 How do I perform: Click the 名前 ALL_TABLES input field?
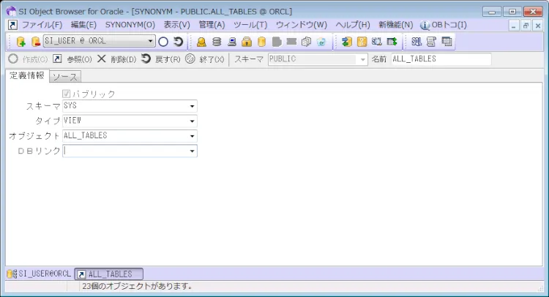click(x=441, y=59)
